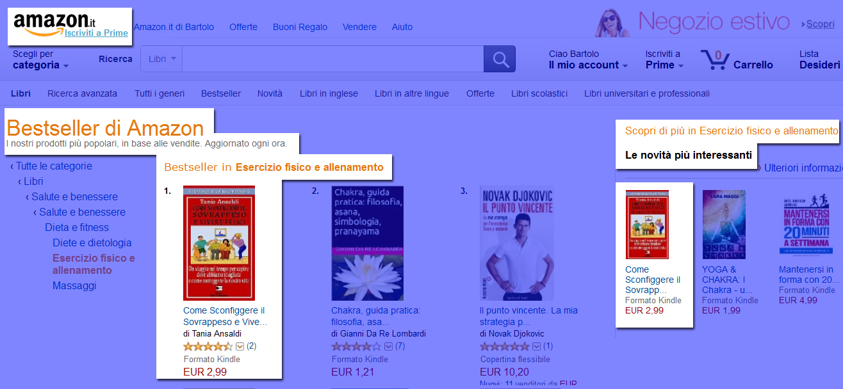Open title link Il punto vincente. La mia strategia
This screenshot has width=843, height=389.
point(528,316)
